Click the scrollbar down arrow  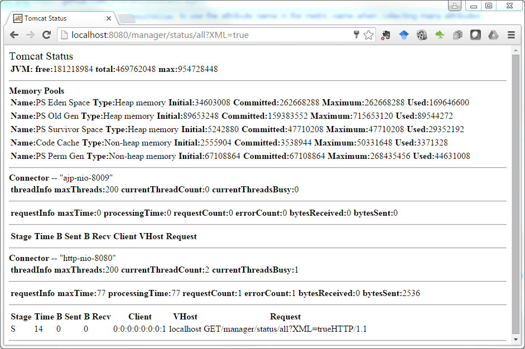[516, 340]
